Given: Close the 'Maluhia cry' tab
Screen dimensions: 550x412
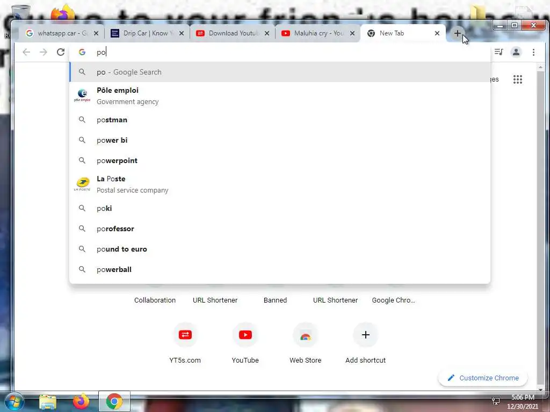Looking at the screenshot, I should coord(352,33).
